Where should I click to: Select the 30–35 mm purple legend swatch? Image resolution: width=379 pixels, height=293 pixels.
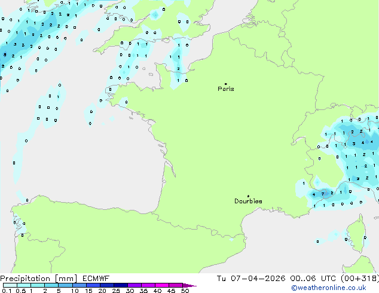click(135, 285)
